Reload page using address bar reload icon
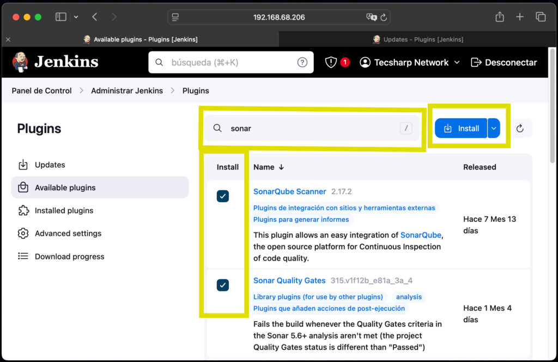Image resolution: width=558 pixels, height=362 pixels. [384, 17]
